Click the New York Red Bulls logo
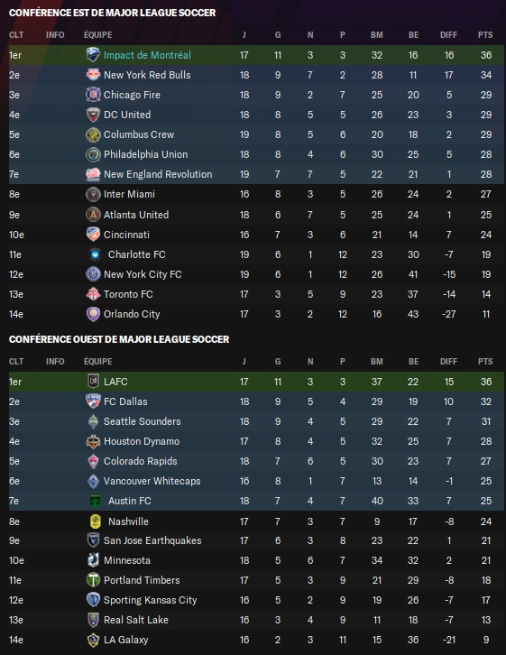The width and height of the screenshot is (506, 655). [x=93, y=75]
